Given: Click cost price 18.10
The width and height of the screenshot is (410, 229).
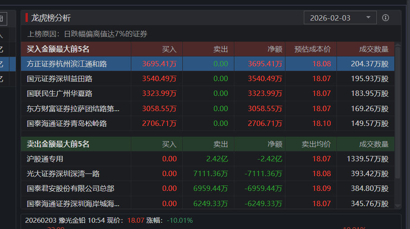Looking at the screenshot, I should (x=322, y=123).
